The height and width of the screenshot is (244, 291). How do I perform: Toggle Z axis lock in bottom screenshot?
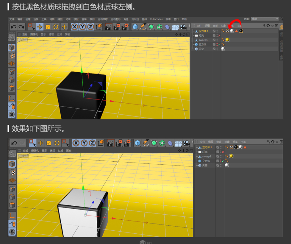91,143
